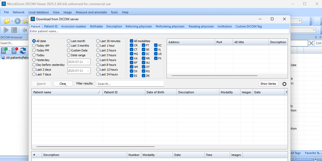Expand dropdown arrow next to open folder icon
This screenshot has width=322, height=161.
12,21
